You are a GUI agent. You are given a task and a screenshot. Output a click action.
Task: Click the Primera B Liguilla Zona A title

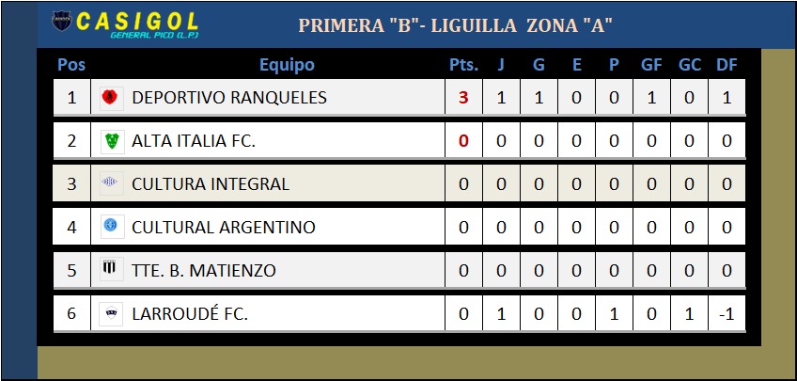455,24
